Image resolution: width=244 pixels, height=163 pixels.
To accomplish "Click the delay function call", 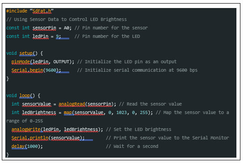I will [18, 146].
